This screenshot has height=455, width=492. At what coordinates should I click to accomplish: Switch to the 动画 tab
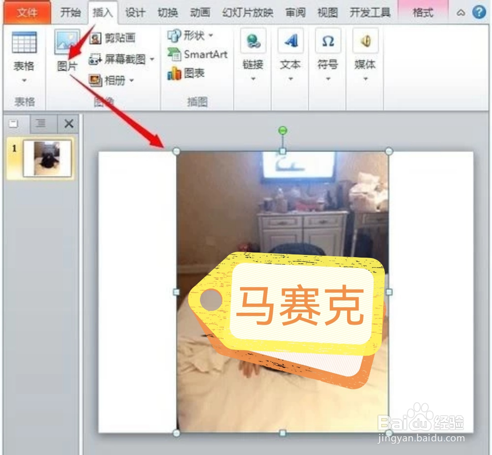click(x=200, y=13)
